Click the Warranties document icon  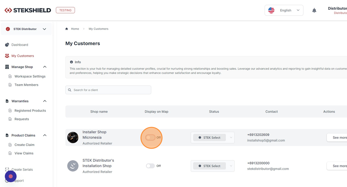click(x=7, y=101)
